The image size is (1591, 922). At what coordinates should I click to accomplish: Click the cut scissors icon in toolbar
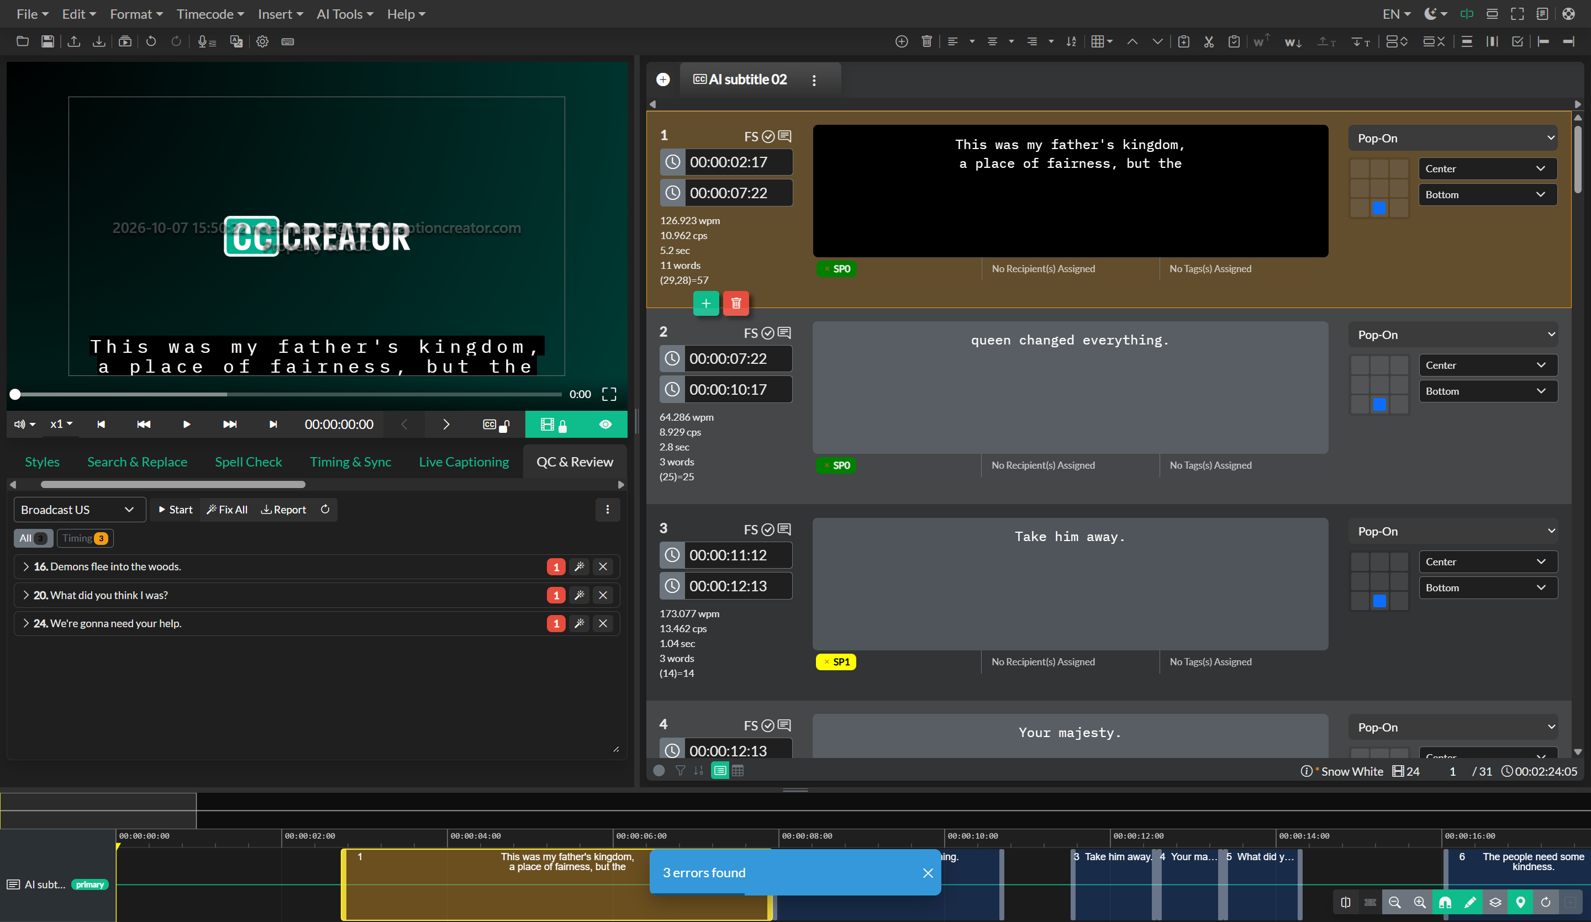tap(1208, 41)
